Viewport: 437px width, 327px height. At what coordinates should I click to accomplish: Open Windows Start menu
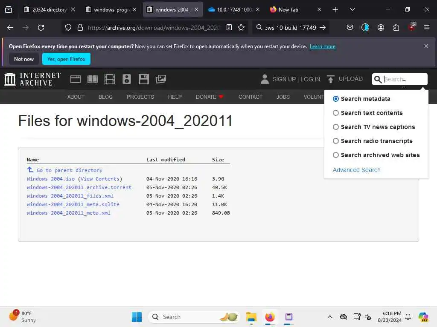point(137,317)
